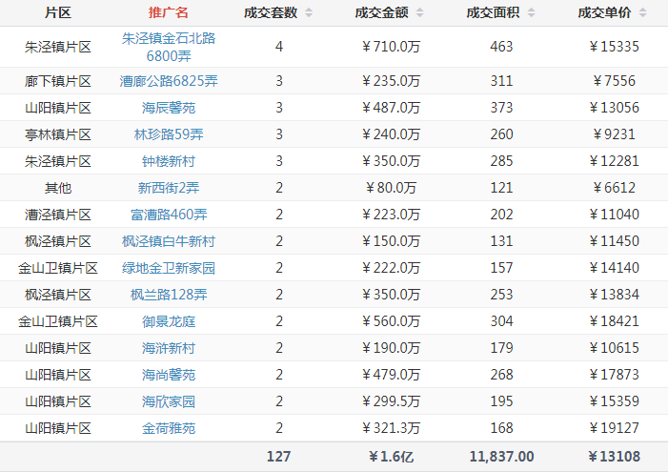The height and width of the screenshot is (472, 668).
Task: Click the ¥7556 unit price cell
Action: coord(614,81)
